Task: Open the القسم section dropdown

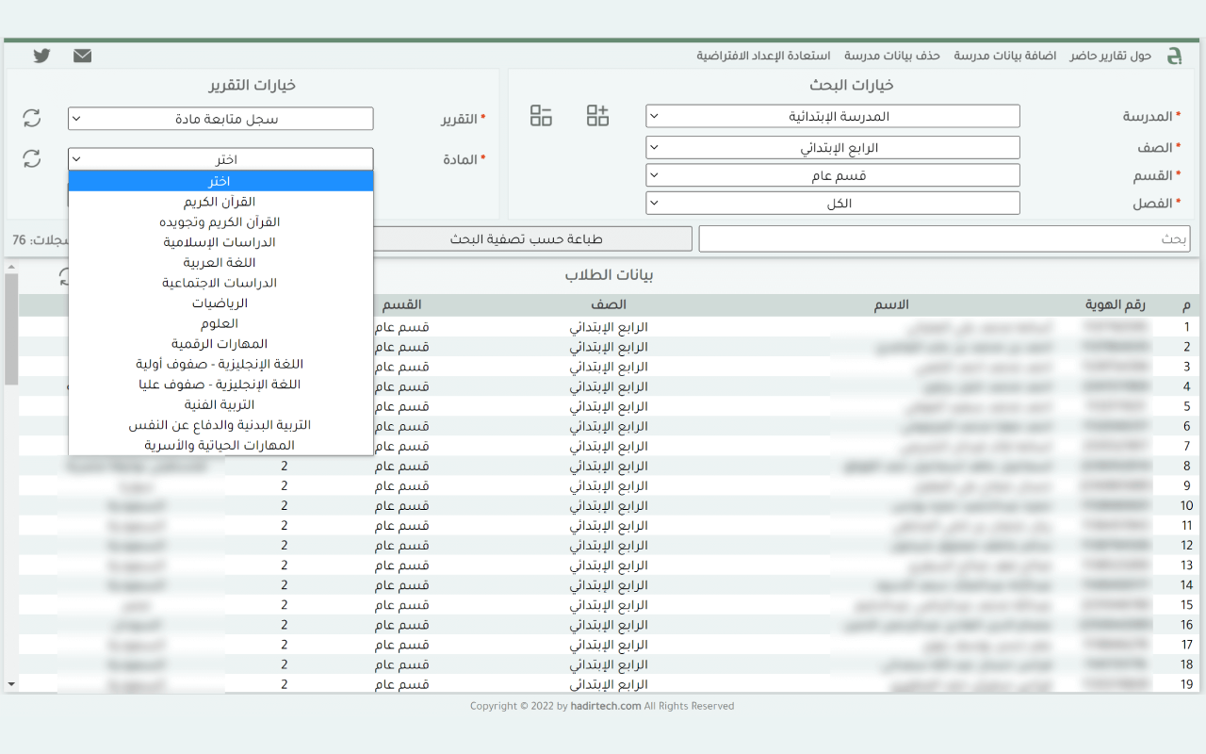Action: [833, 175]
